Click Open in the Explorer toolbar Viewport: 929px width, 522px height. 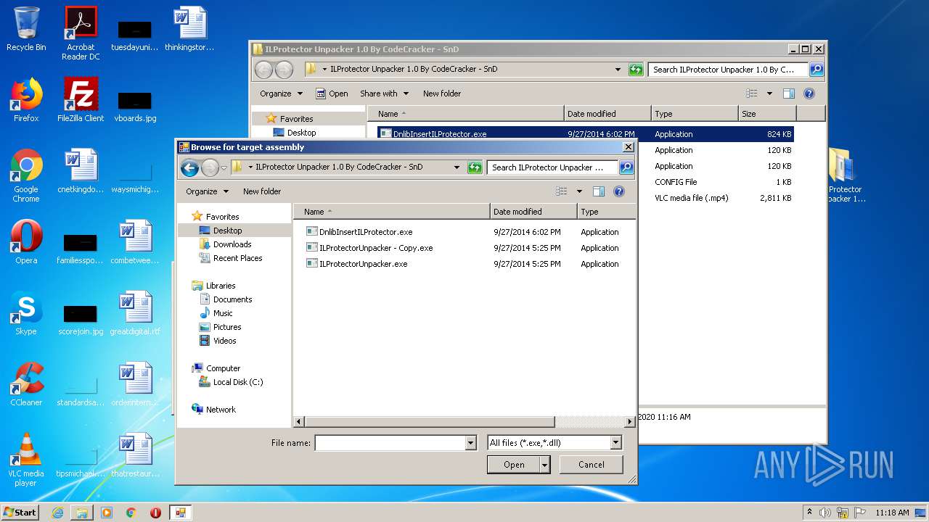[332, 94]
